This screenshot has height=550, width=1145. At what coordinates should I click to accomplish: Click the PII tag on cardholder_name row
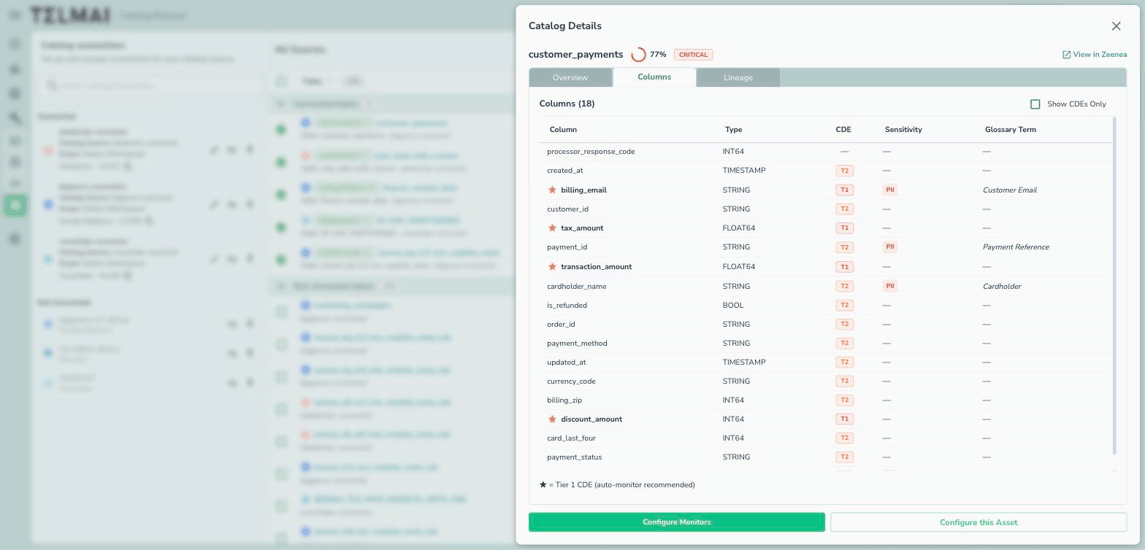[x=889, y=286]
